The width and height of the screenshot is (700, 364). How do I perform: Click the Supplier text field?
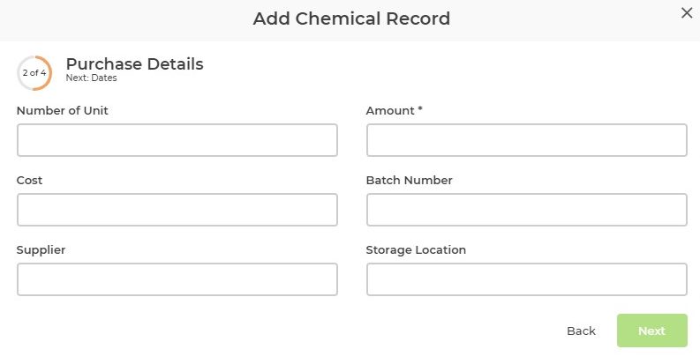pyautogui.click(x=177, y=279)
